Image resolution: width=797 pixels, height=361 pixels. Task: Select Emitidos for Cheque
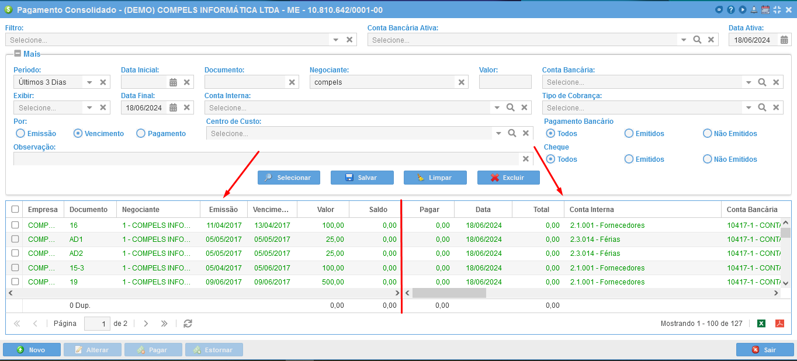[x=629, y=159]
